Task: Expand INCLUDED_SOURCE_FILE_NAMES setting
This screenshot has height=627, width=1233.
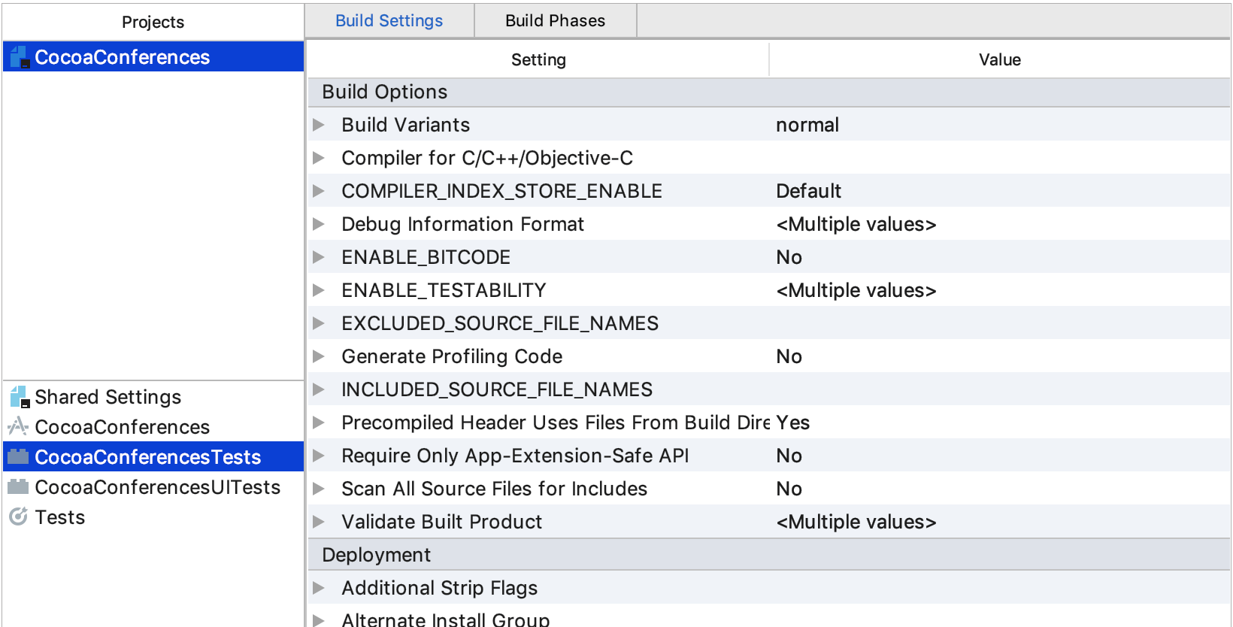Action: [x=319, y=389]
